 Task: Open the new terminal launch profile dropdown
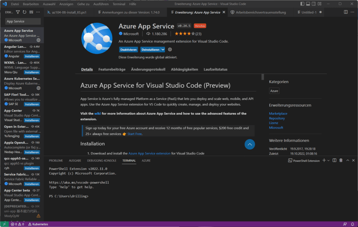[x=328, y=161]
